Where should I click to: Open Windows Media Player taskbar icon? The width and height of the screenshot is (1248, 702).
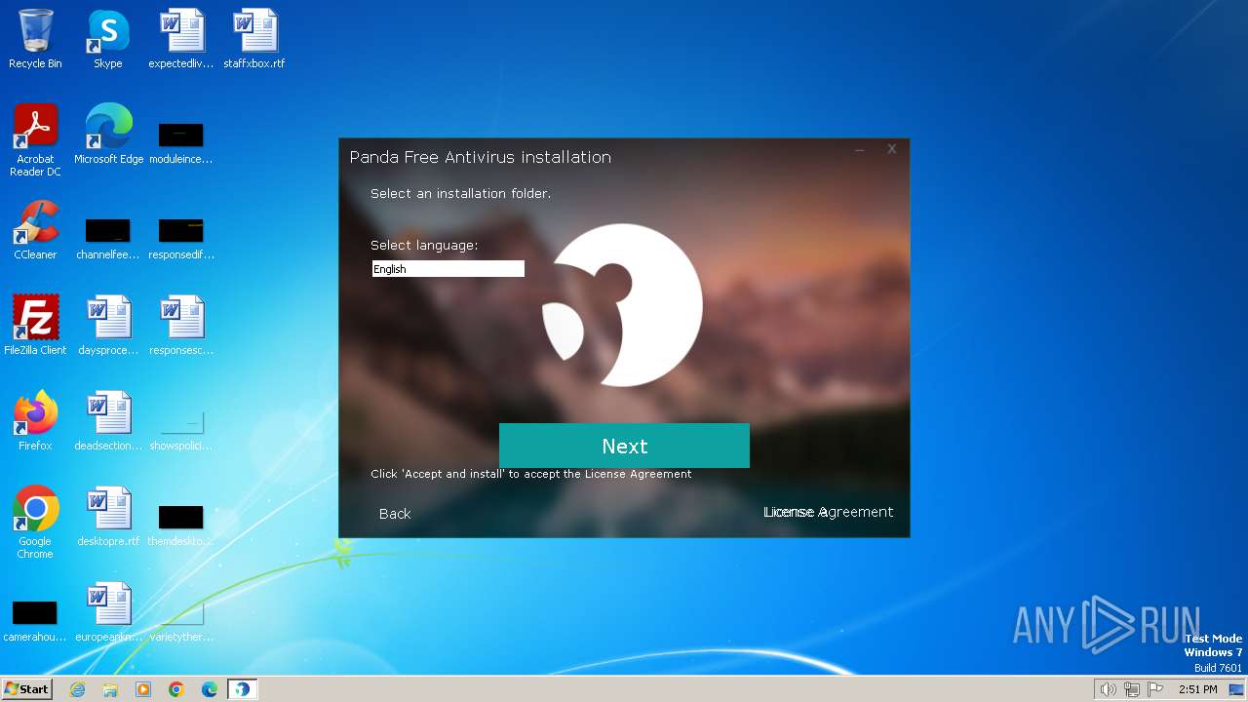click(143, 689)
